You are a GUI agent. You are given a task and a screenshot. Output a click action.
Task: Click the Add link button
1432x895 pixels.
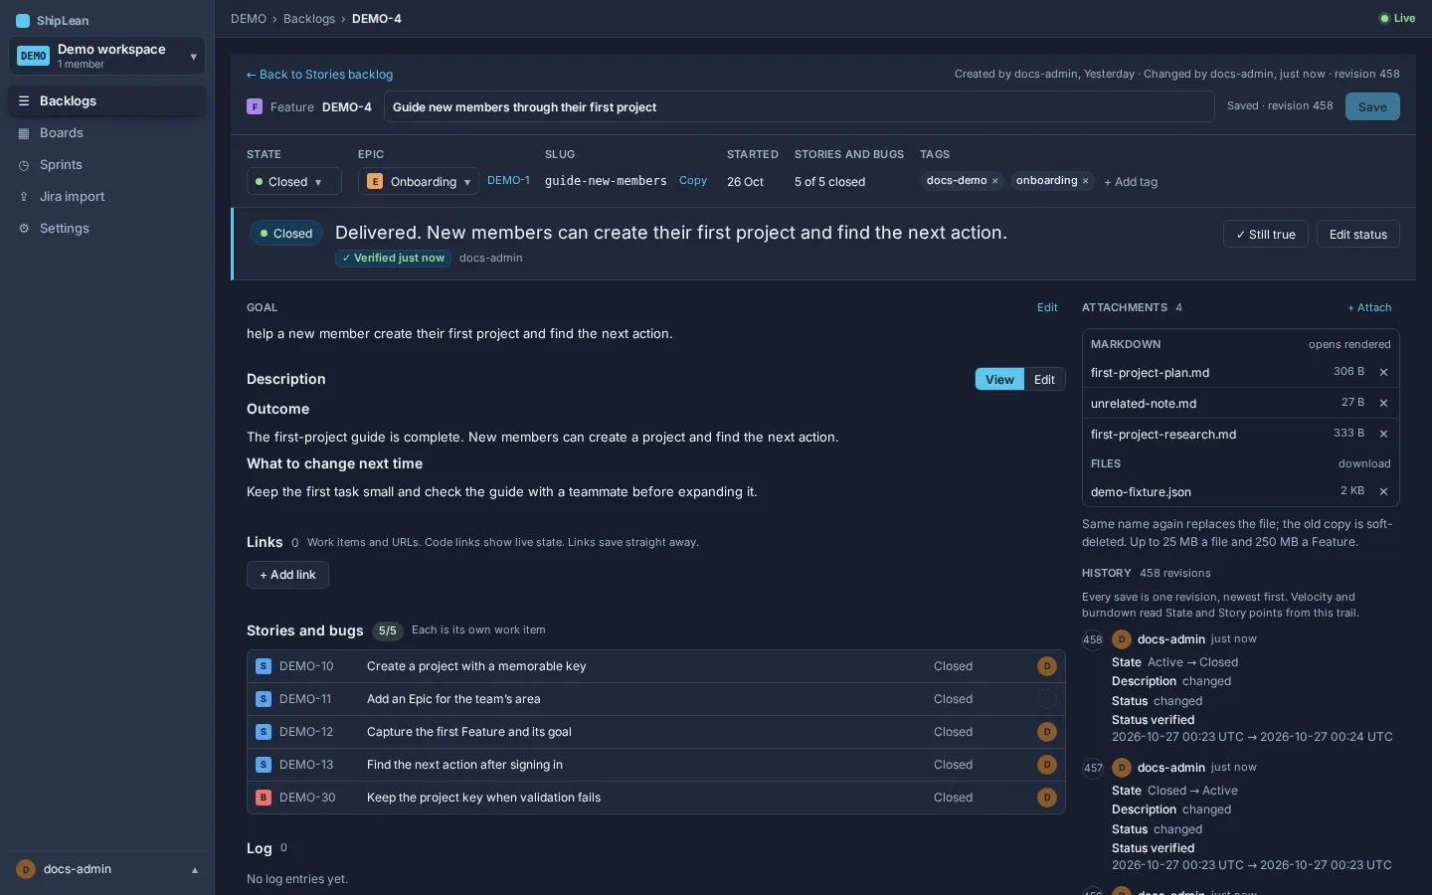pos(287,575)
